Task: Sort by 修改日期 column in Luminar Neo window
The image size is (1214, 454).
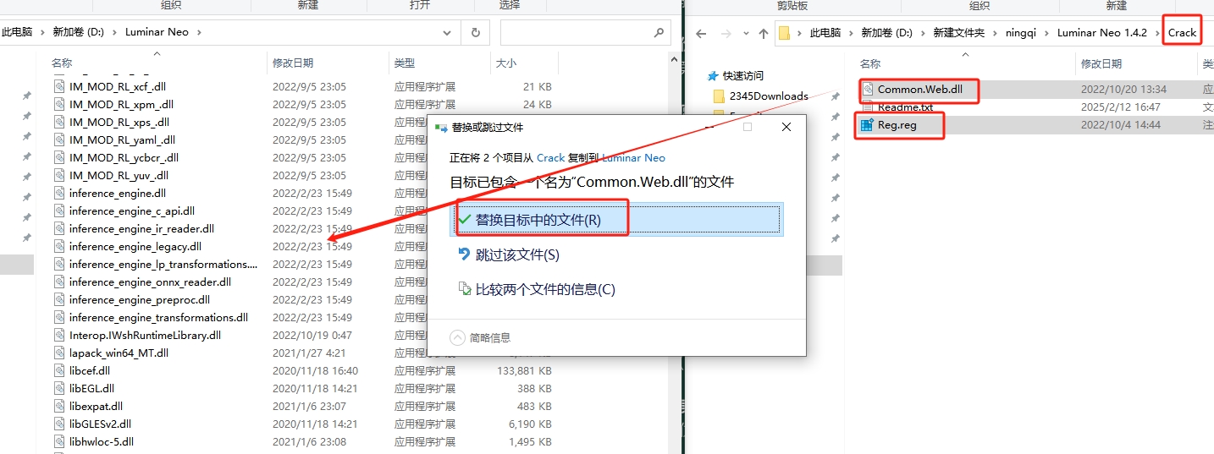Action: (293, 63)
